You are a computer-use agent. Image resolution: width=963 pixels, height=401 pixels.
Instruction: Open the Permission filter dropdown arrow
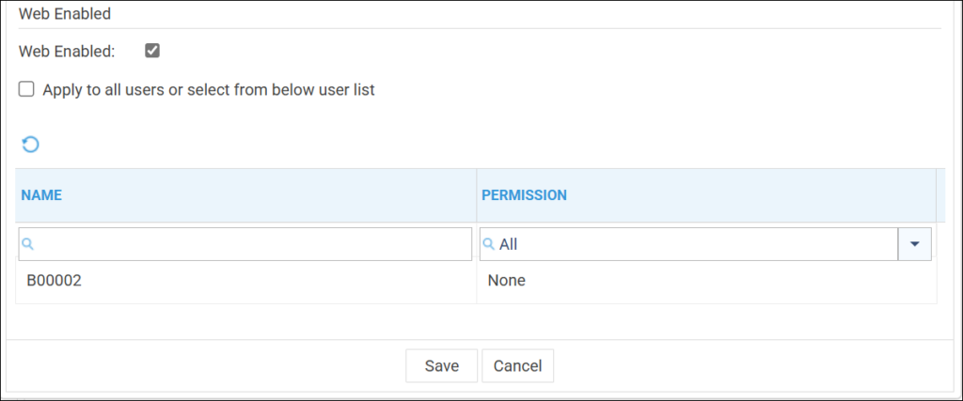(914, 244)
